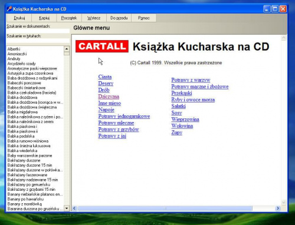Open the Sosy category link
This screenshot has width=295, height=225.
176,113
